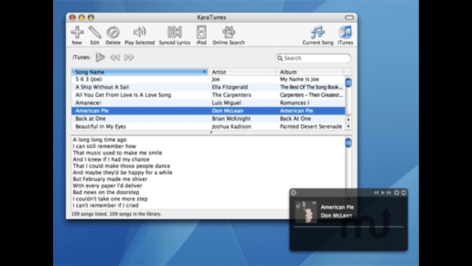Close the floating mini player
The height and width of the screenshot is (266, 472).
294,193
